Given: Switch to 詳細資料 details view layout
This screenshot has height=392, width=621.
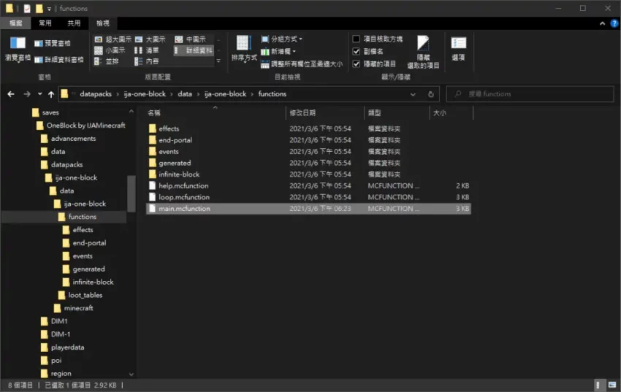Looking at the screenshot, I should point(194,50).
